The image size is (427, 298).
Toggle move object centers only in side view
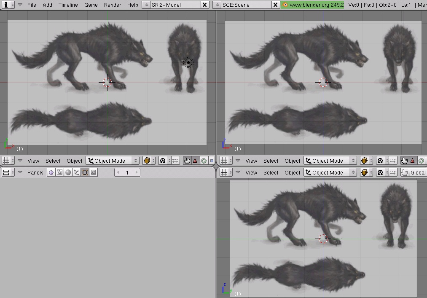(392, 172)
